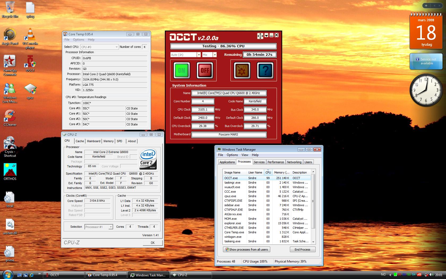
Task: Click the calendar gadget showing 18
Action: [x=426, y=31]
